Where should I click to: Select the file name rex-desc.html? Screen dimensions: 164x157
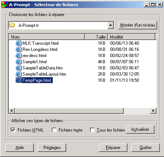click(34, 56)
